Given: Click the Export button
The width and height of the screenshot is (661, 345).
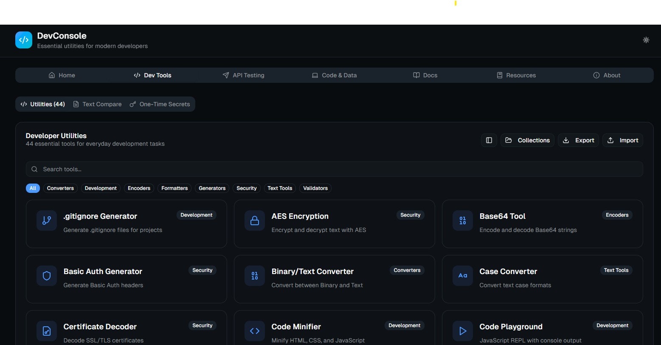Looking at the screenshot, I should [578, 140].
